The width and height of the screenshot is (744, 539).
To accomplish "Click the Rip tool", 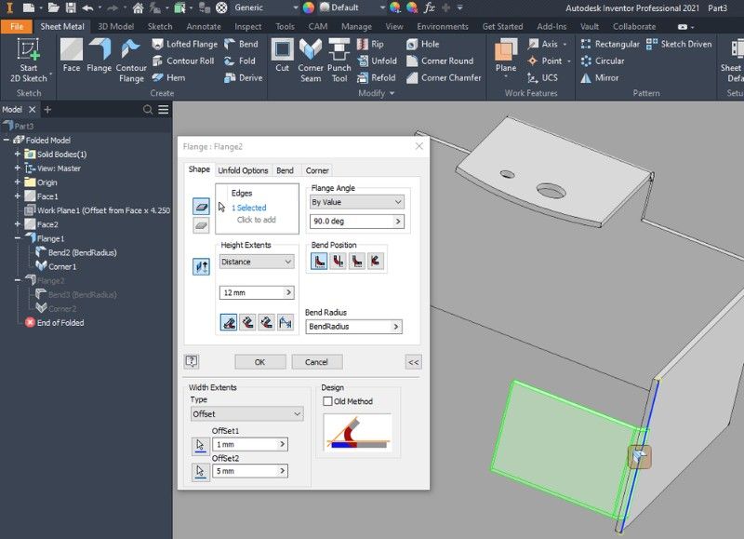I will point(370,44).
